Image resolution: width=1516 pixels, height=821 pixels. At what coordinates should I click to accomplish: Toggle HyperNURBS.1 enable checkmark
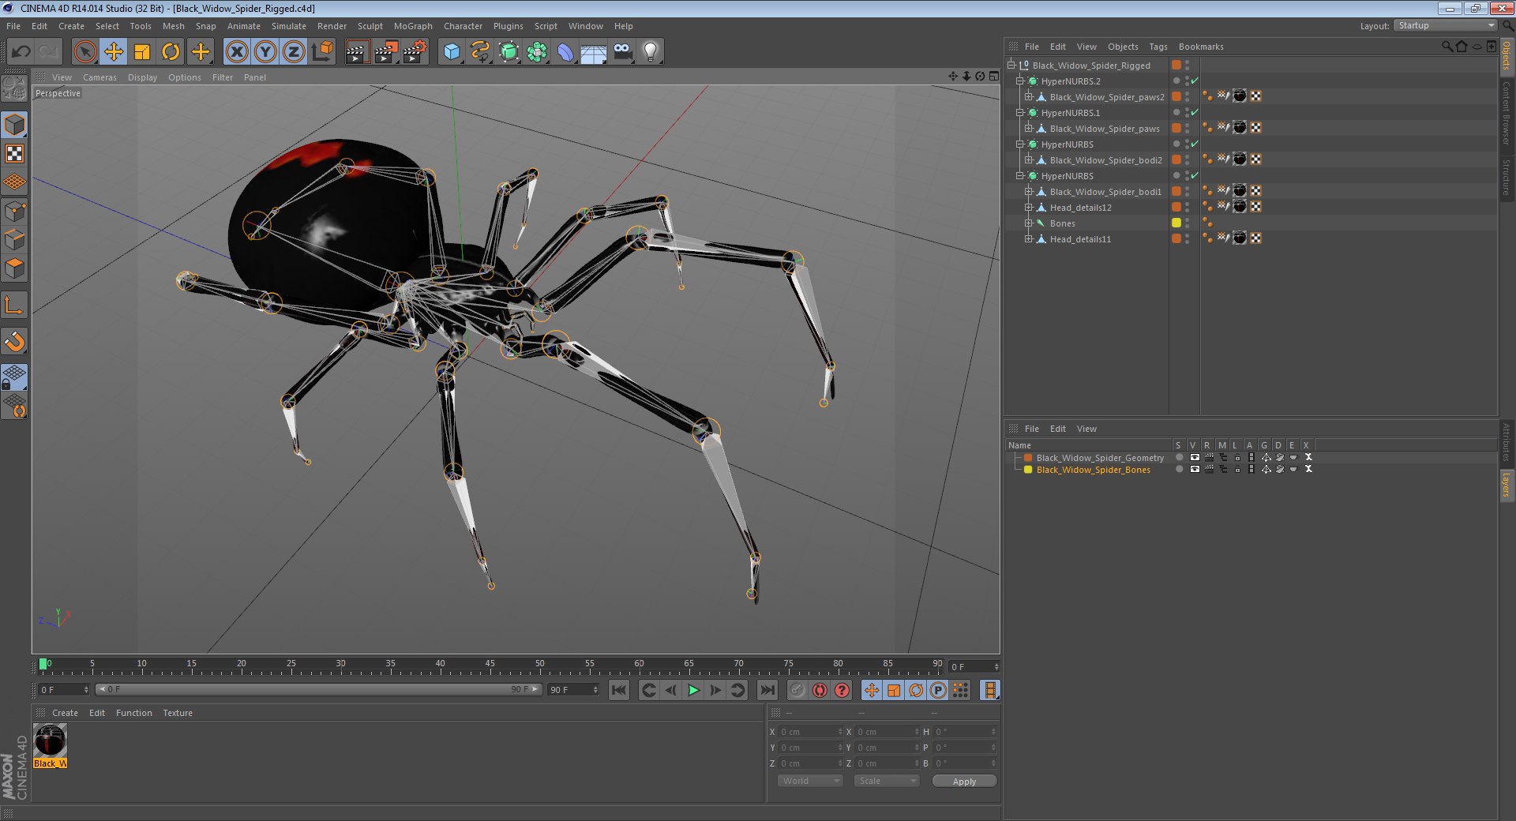click(1195, 113)
